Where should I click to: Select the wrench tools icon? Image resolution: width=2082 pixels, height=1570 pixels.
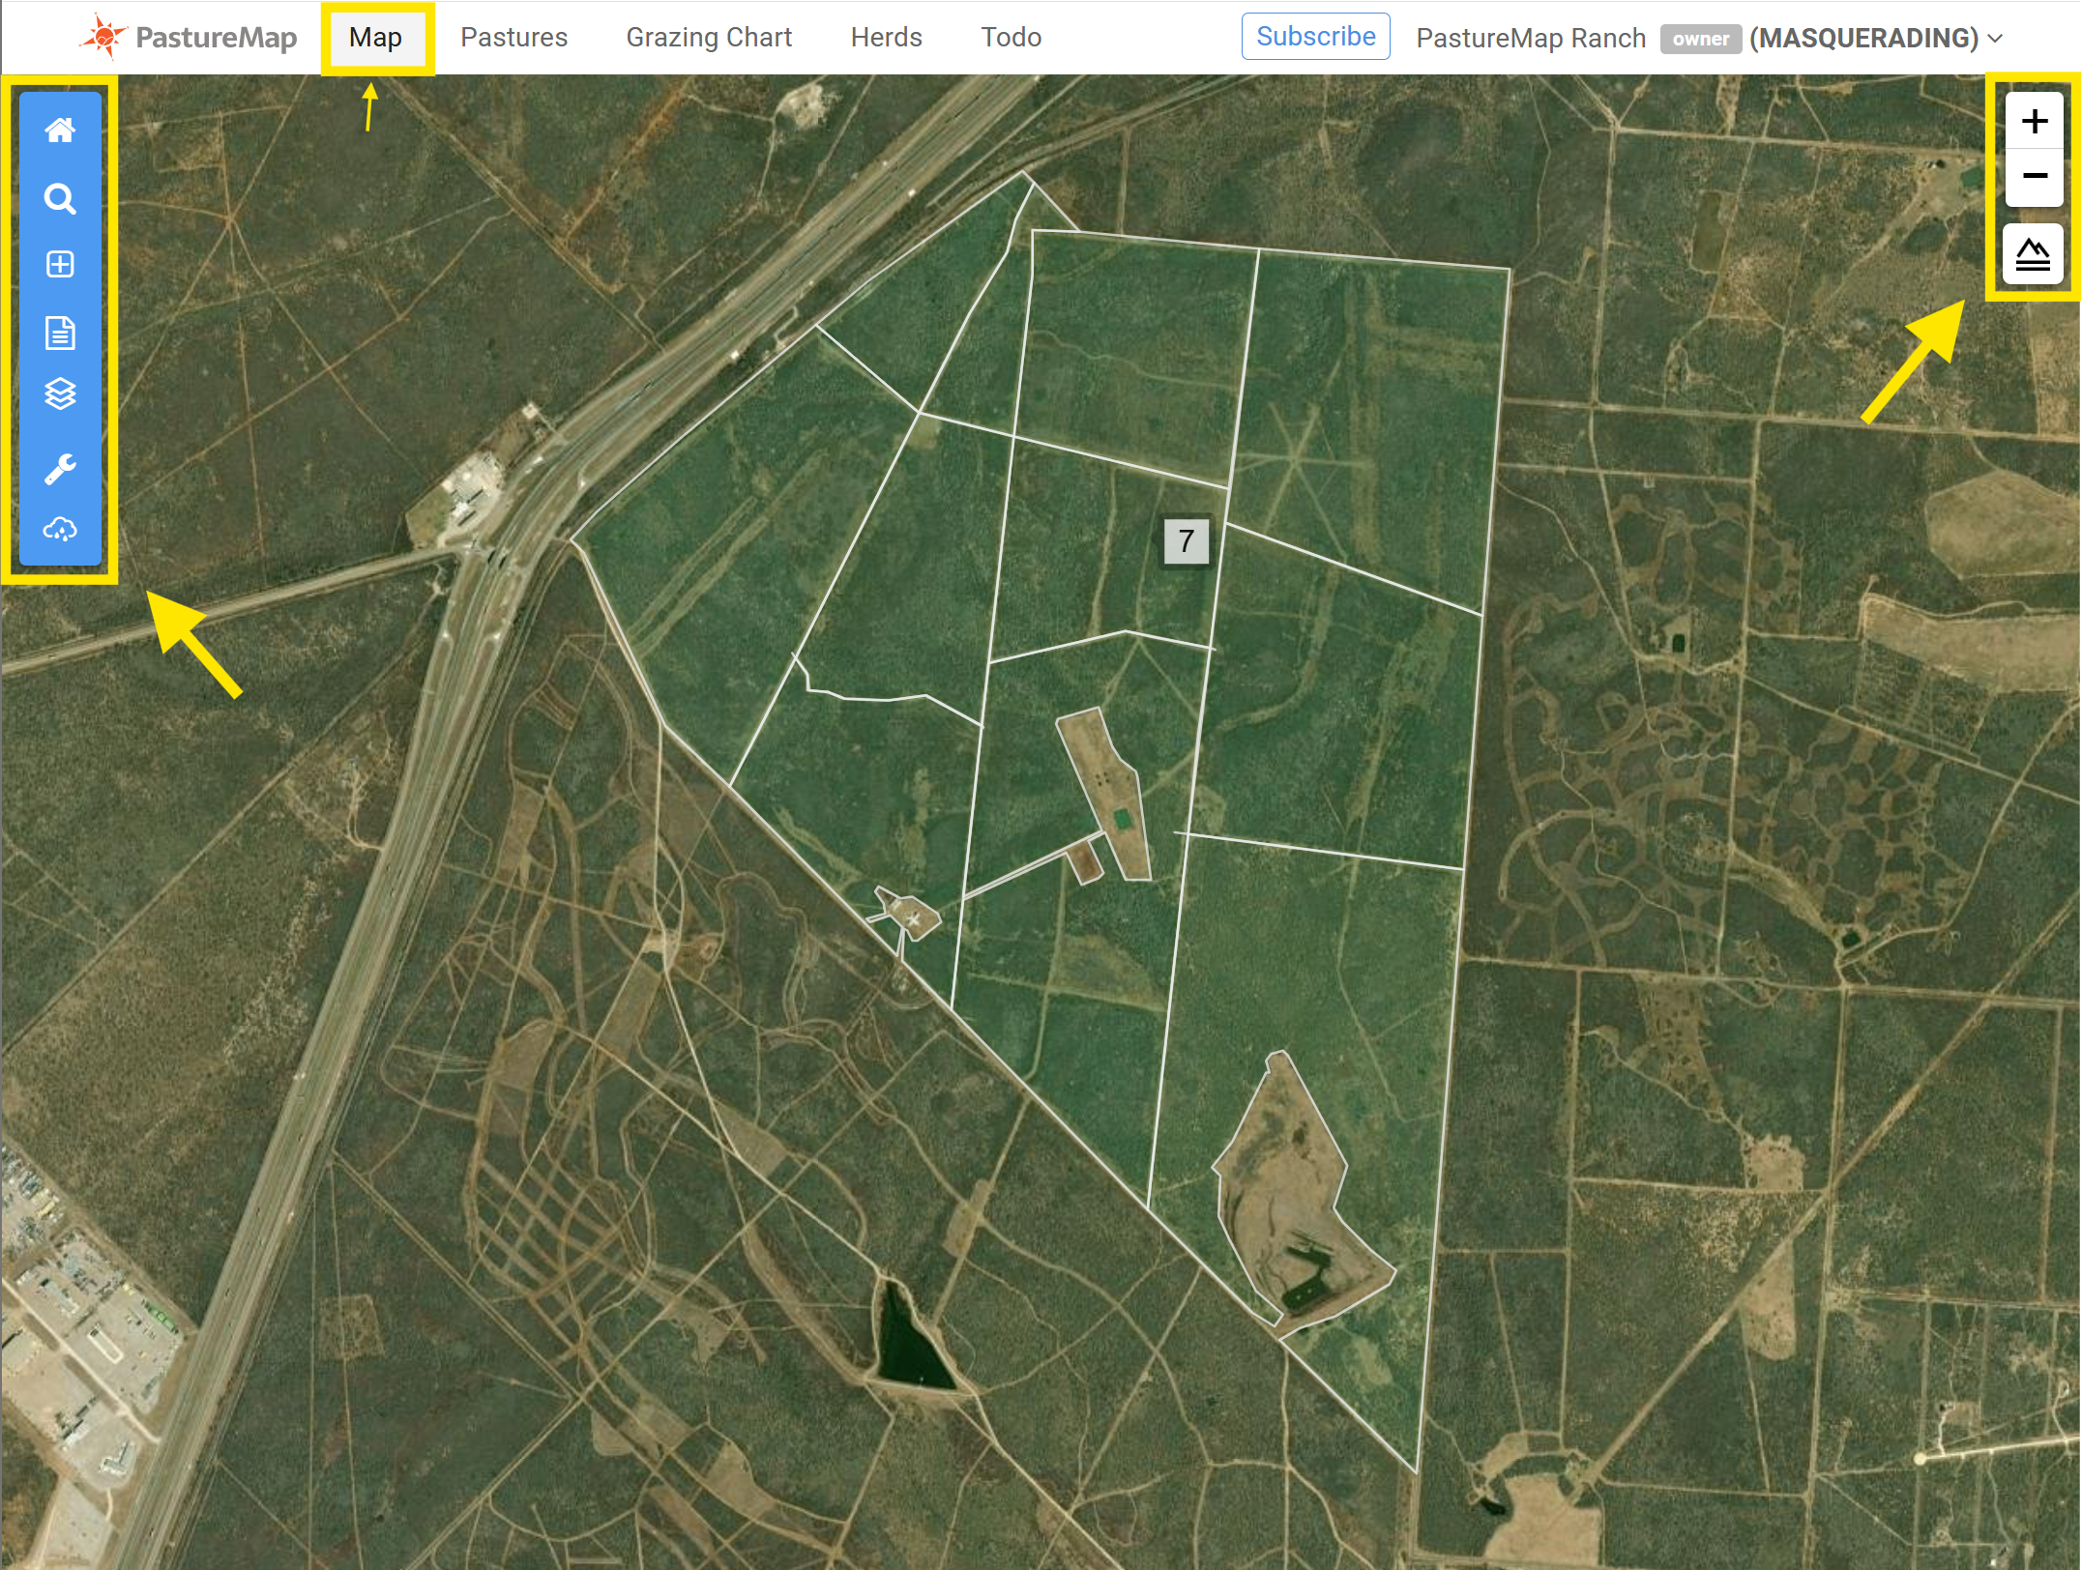pos(60,469)
